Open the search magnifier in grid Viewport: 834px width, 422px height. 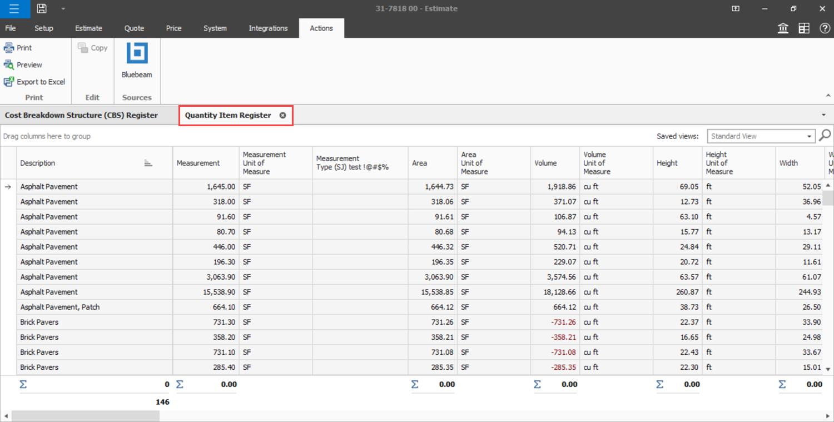[x=825, y=135]
